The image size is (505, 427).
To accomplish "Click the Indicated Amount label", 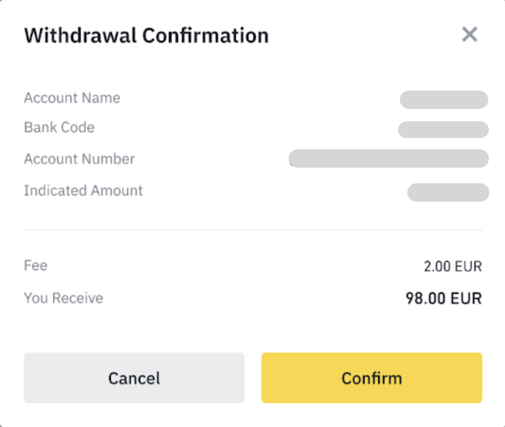I will pyautogui.click(x=83, y=190).
